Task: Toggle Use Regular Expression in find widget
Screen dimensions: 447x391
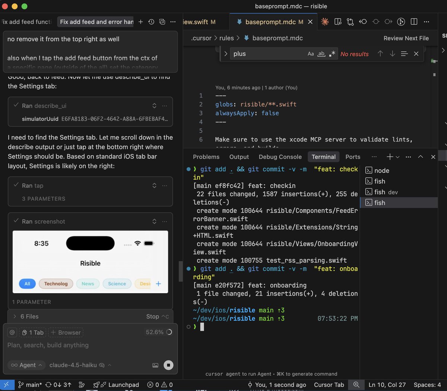Action: 332,54
